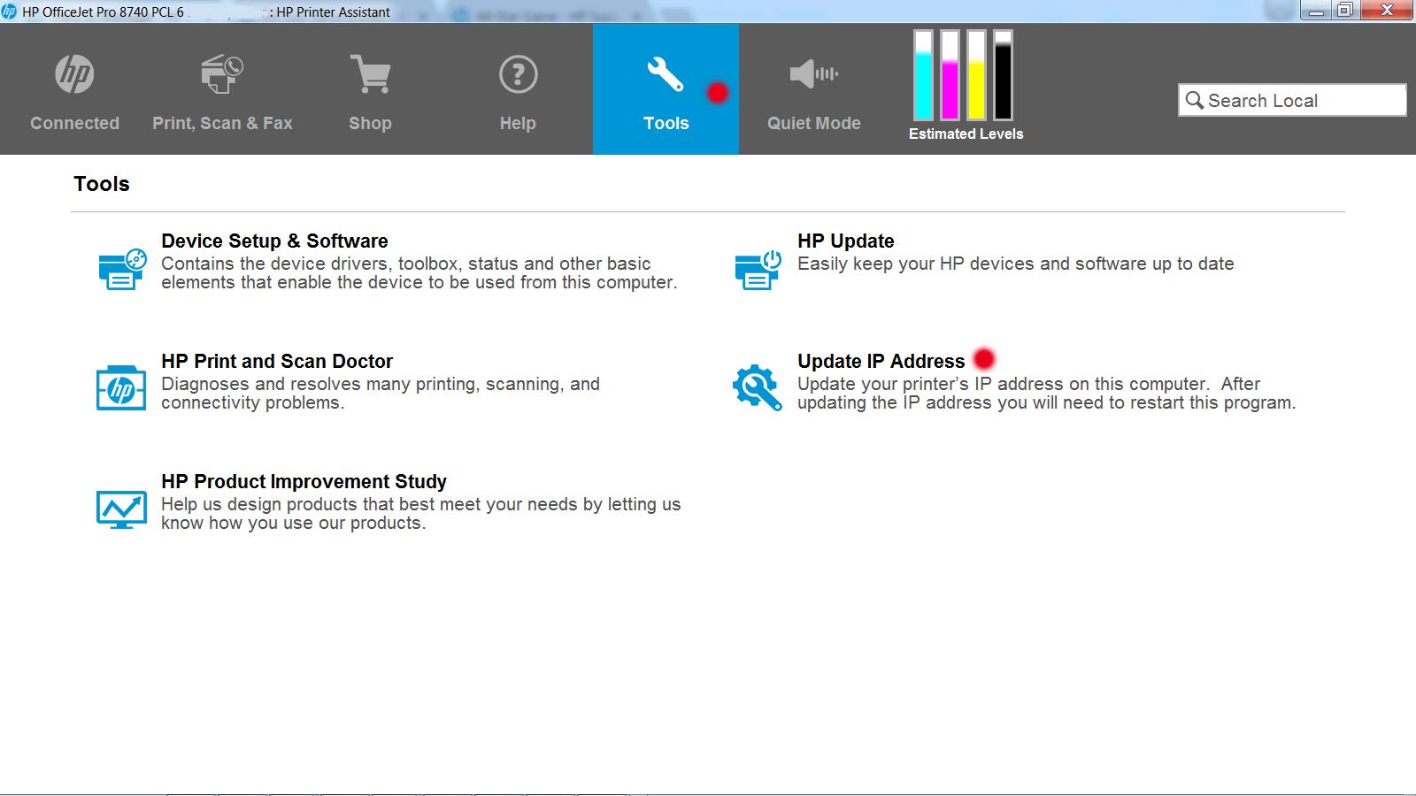Screen dimensions: 1416x796
Task: Click the Device Setup & Software printer icon
Action: click(121, 270)
